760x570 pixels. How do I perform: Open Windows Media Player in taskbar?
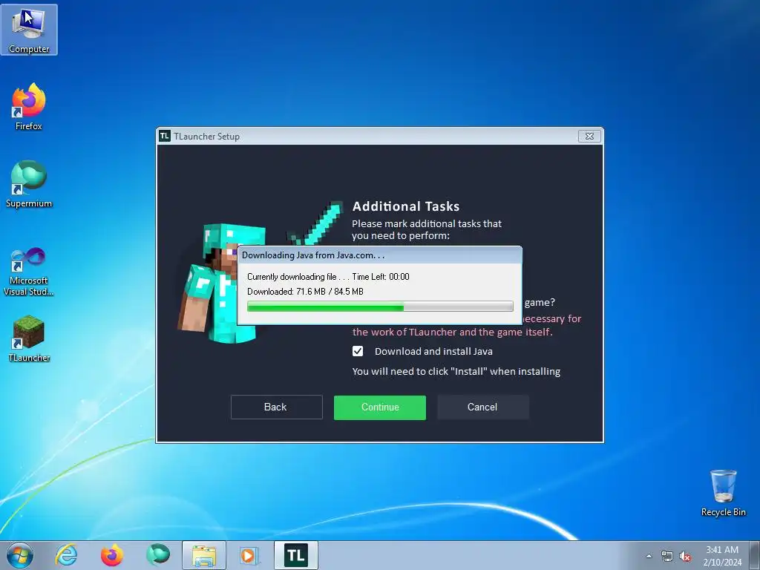tap(249, 555)
